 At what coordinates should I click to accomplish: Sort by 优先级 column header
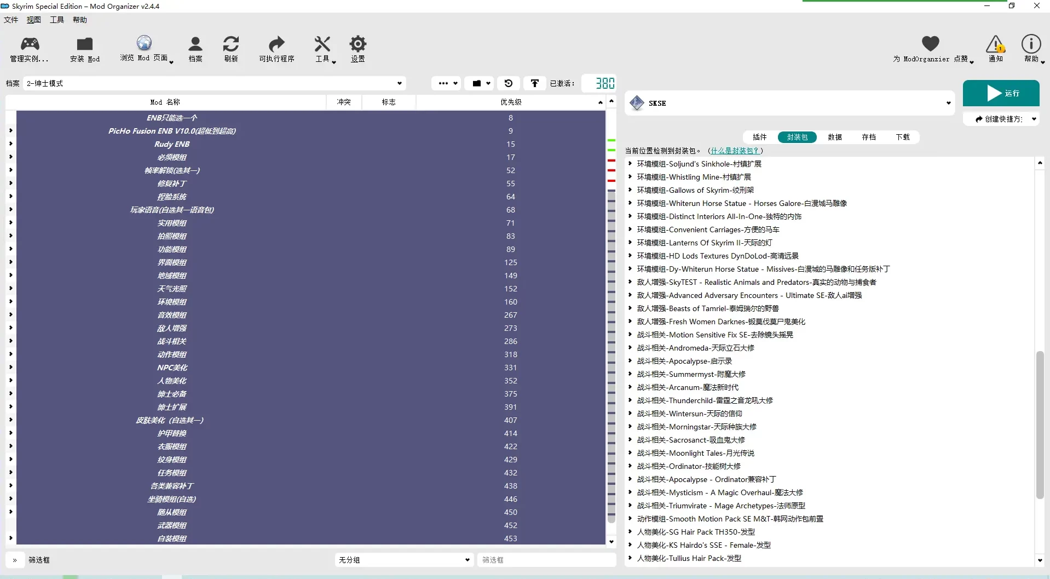point(511,102)
